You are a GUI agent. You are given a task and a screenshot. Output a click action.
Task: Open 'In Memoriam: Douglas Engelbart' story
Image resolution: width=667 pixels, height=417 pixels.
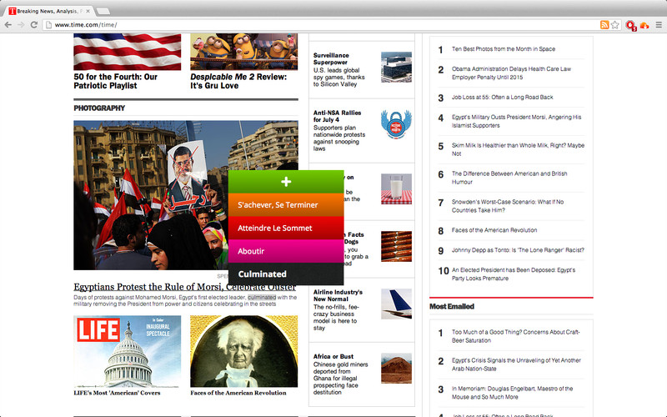click(x=512, y=393)
